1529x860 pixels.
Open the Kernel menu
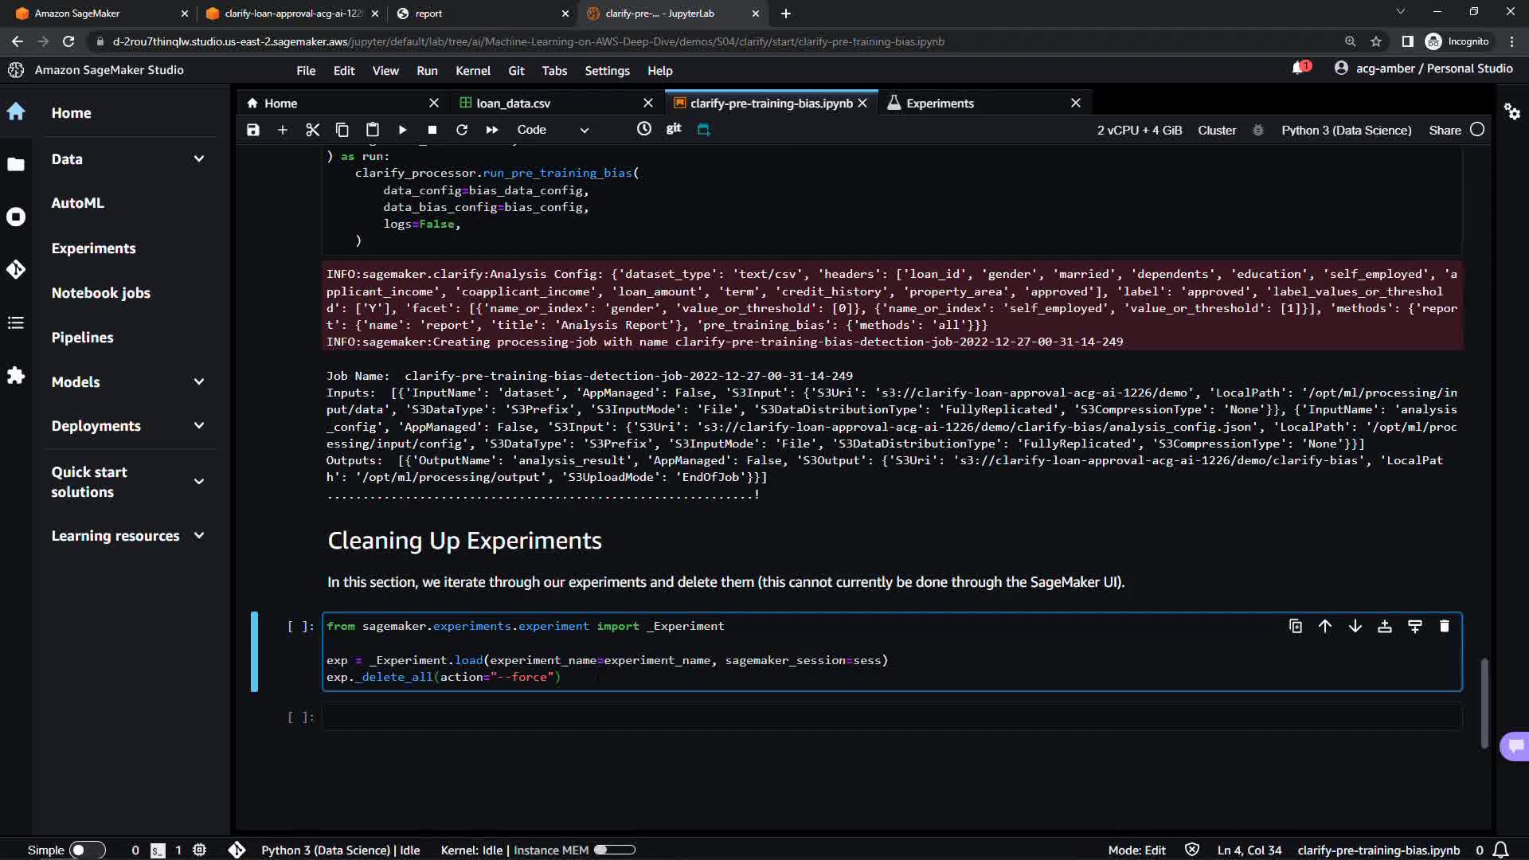click(472, 71)
